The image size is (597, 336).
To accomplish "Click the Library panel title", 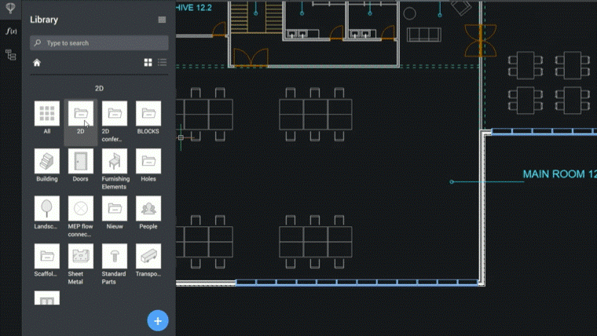I will tap(44, 20).
